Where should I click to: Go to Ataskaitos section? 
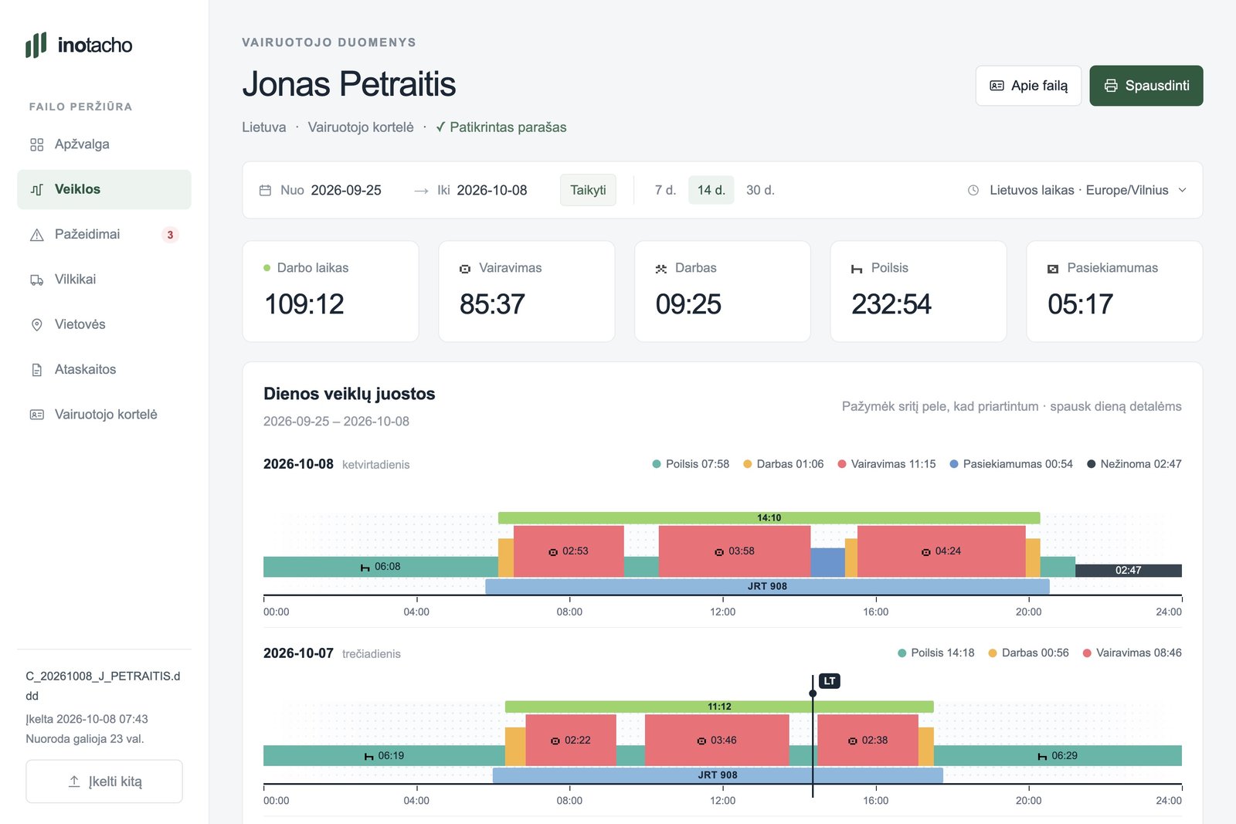pyautogui.click(x=104, y=370)
